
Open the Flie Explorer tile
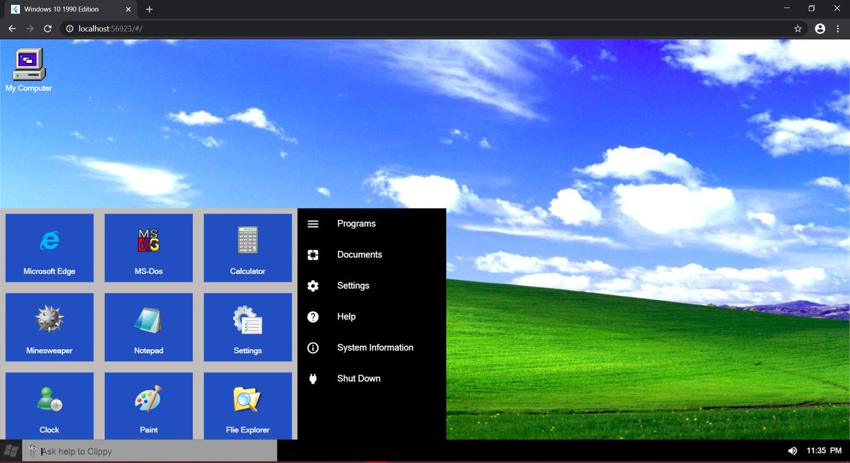(248, 406)
